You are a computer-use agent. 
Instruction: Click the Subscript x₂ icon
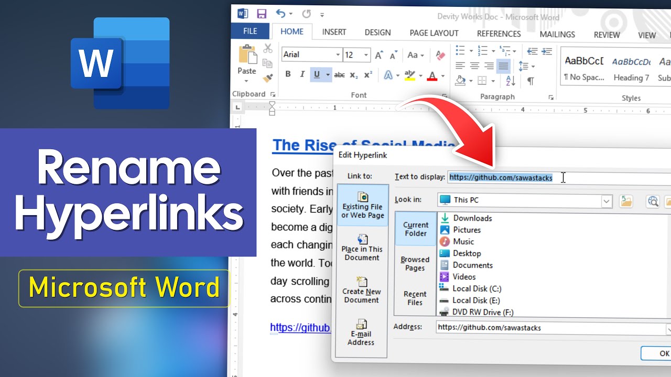click(x=354, y=75)
